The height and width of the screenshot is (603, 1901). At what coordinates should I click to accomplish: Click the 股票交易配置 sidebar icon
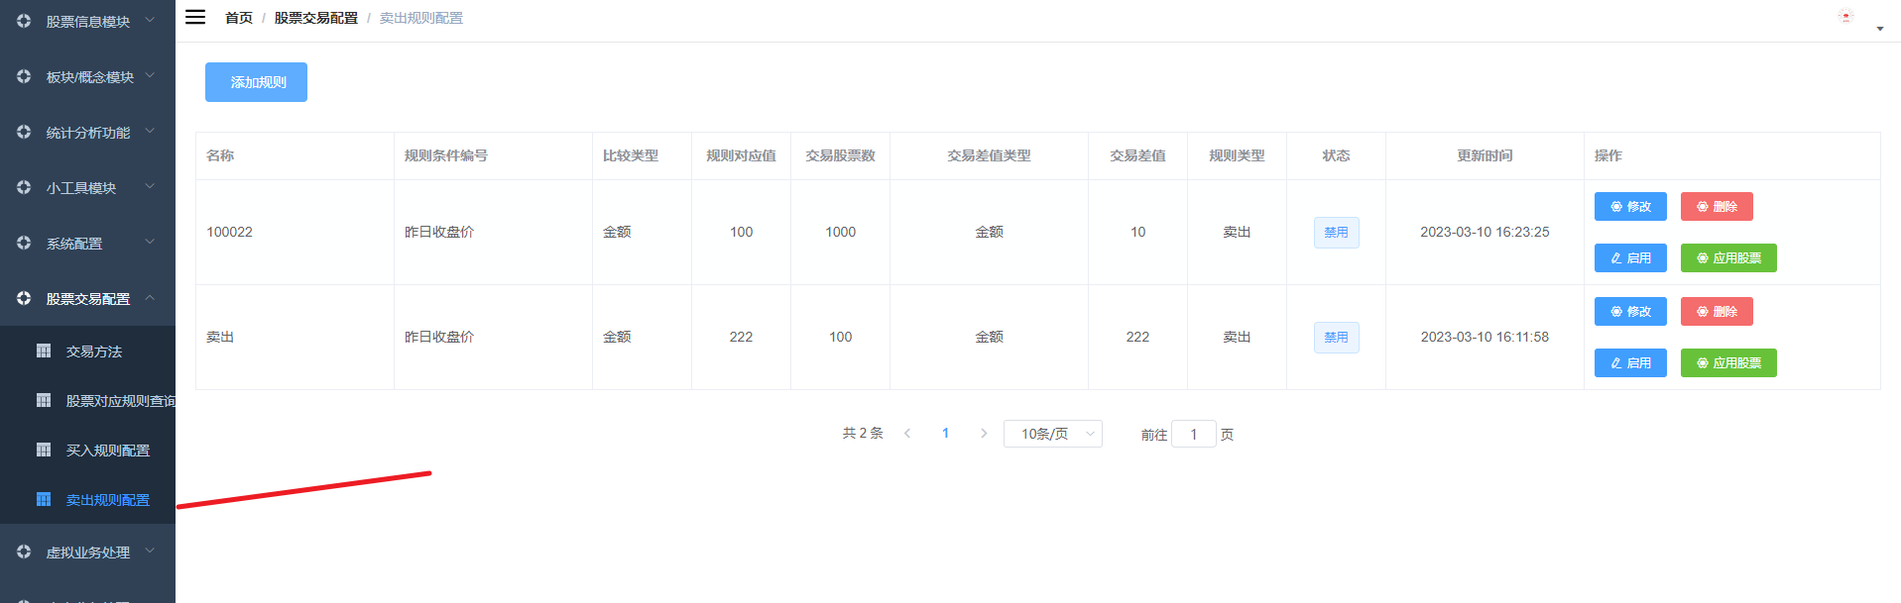coord(24,298)
